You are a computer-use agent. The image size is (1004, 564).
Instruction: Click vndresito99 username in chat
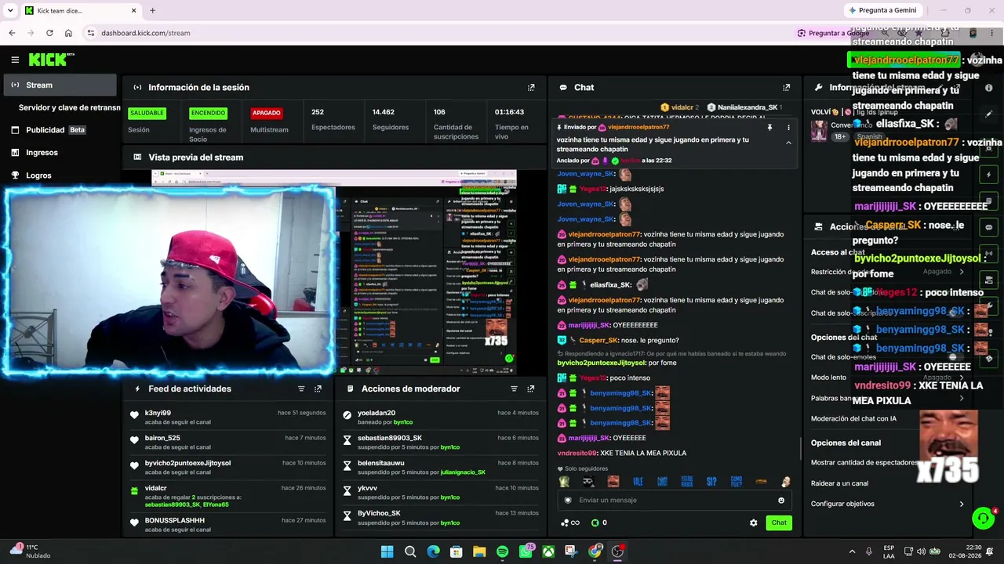[577, 454]
